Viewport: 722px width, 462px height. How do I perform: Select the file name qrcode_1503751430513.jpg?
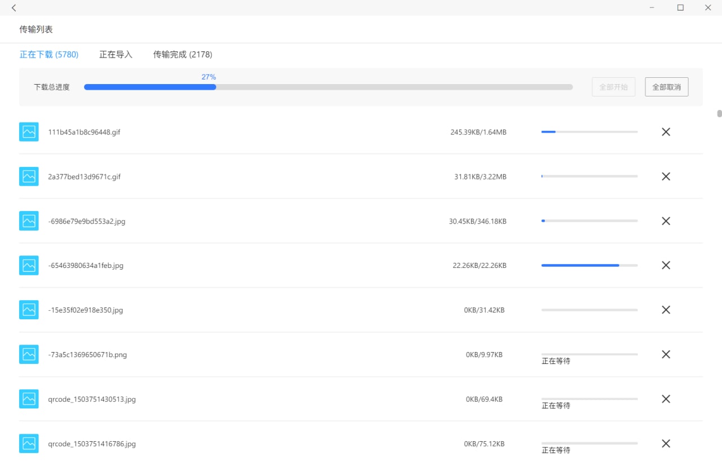(92, 399)
